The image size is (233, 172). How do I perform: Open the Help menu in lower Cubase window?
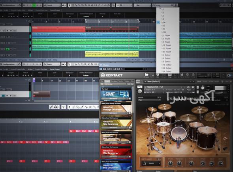pyautogui.click(x=55, y=60)
